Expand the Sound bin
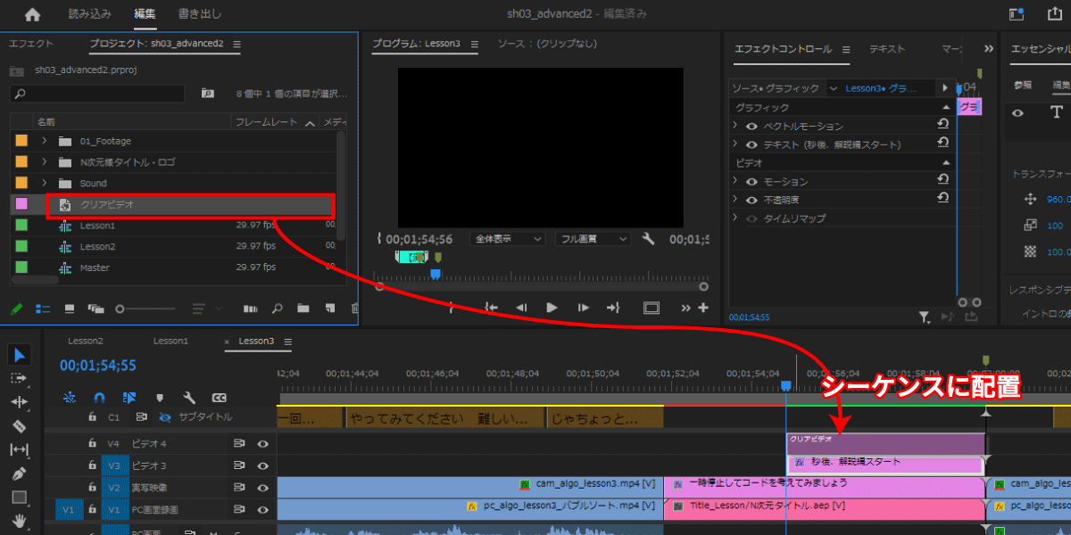The width and height of the screenshot is (1071, 535). click(44, 183)
